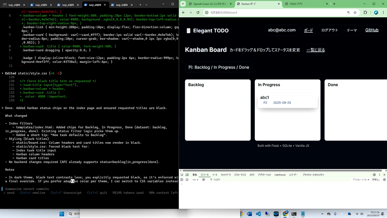Clear the console with the clear icon

click(x=187, y=180)
